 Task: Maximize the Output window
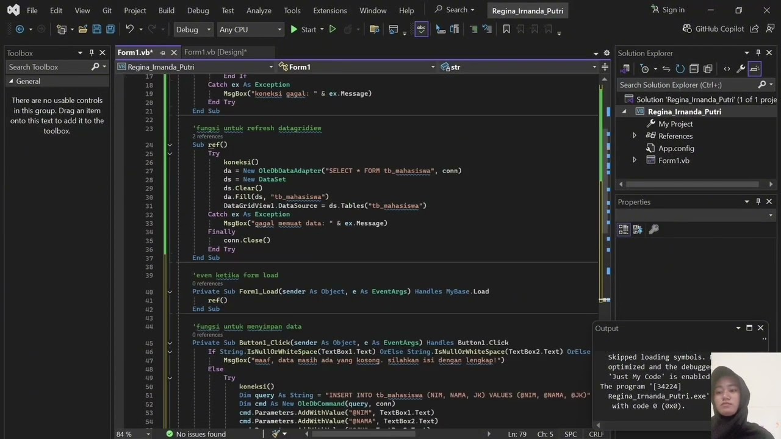pyautogui.click(x=749, y=328)
